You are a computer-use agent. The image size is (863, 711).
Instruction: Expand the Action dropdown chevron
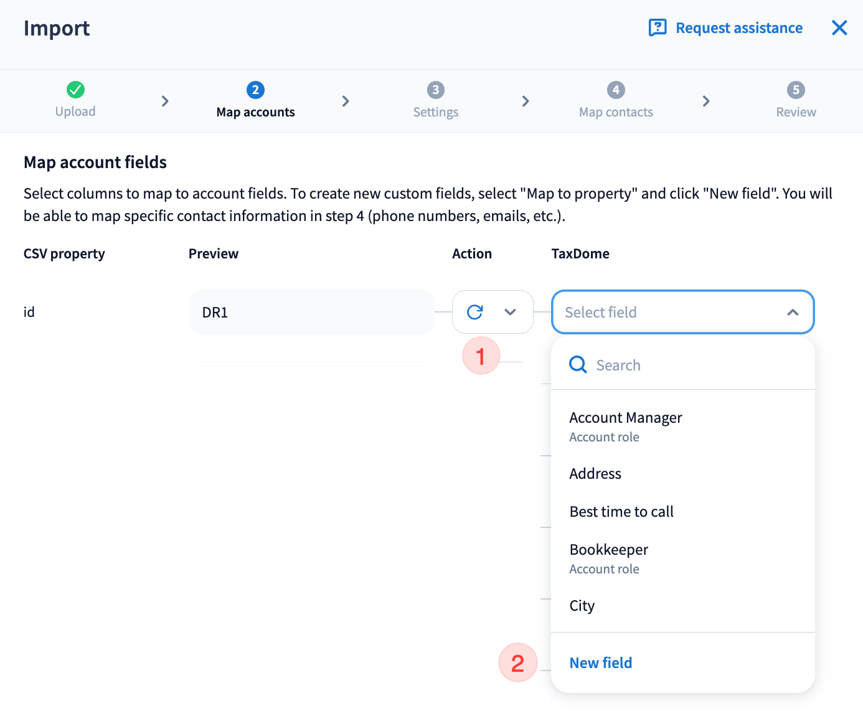click(510, 312)
